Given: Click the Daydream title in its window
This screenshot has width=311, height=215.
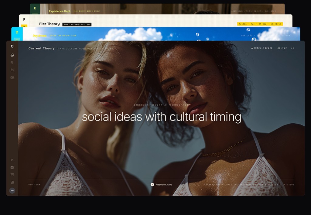Looking at the screenshot, I should [x=39, y=36].
